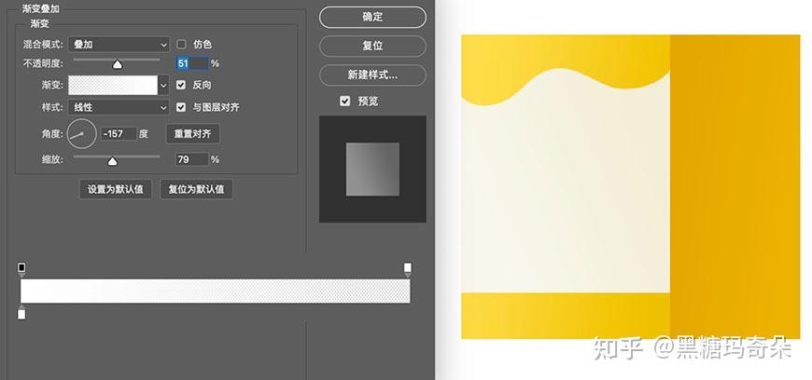The image size is (812, 380).
Task: Toggle the 预览 checkbox
Action: click(345, 101)
